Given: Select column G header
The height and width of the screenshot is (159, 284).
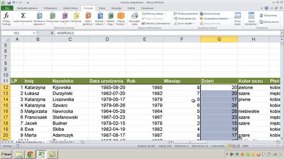Looking at the screenshot, I should click(219, 39).
